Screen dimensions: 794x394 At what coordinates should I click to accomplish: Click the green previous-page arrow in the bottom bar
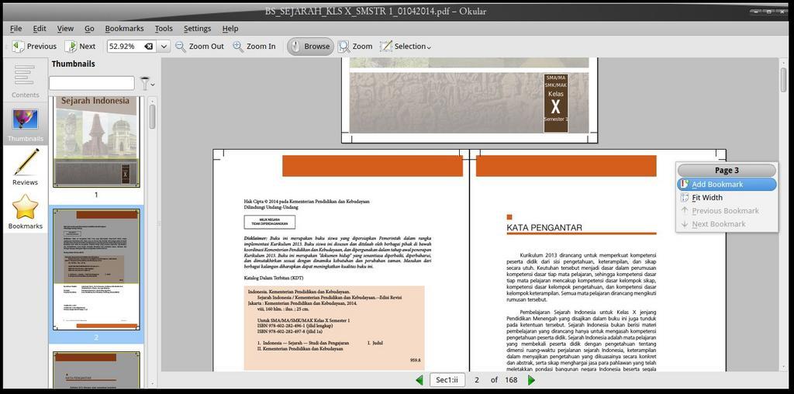[419, 380]
